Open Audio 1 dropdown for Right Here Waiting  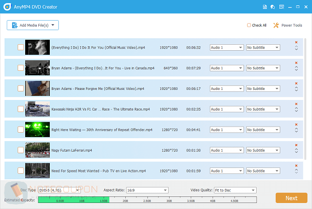[226, 130]
